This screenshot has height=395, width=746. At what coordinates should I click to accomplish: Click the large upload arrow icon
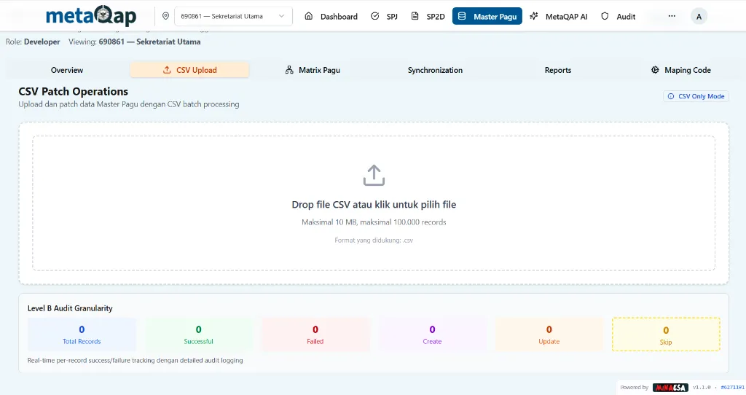pos(374,175)
